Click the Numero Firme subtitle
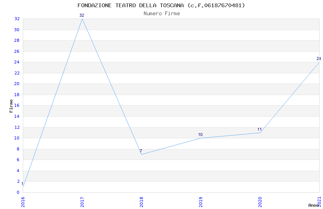Image resolution: width=323 pixels, height=209 pixels. pos(162,13)
